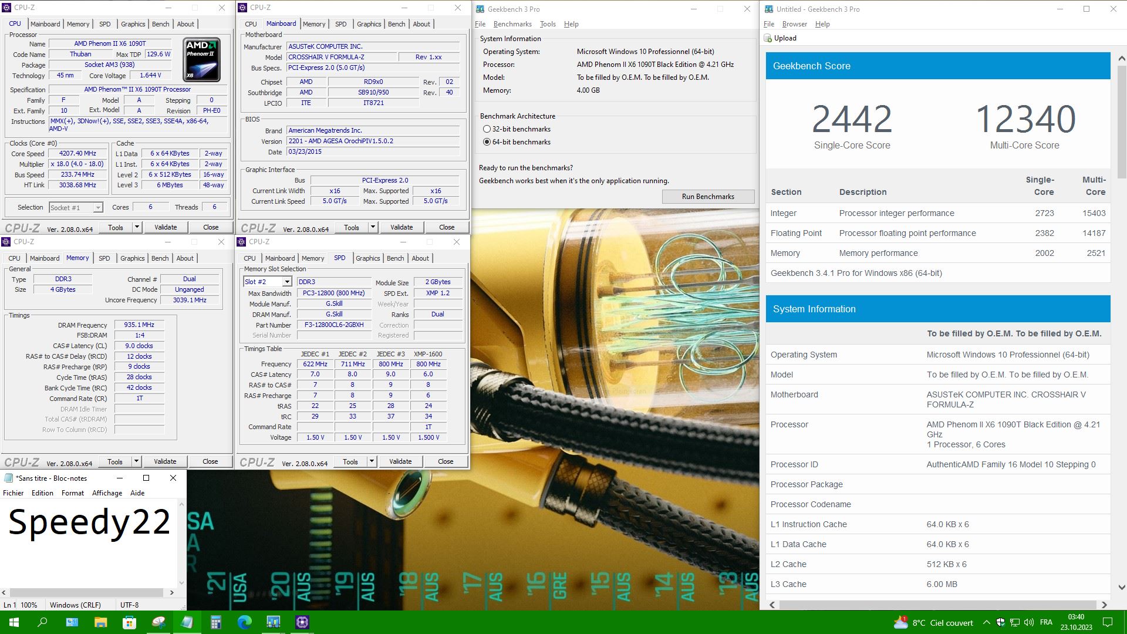Open Tools dropdown arrow in Mainboard window
Screen dimensions: 1127x634
pos(372,227)
